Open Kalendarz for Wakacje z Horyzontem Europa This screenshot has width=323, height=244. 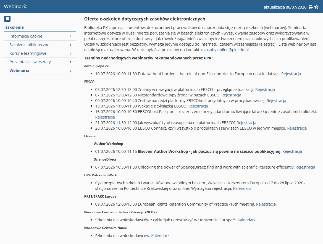click(242, 188)
